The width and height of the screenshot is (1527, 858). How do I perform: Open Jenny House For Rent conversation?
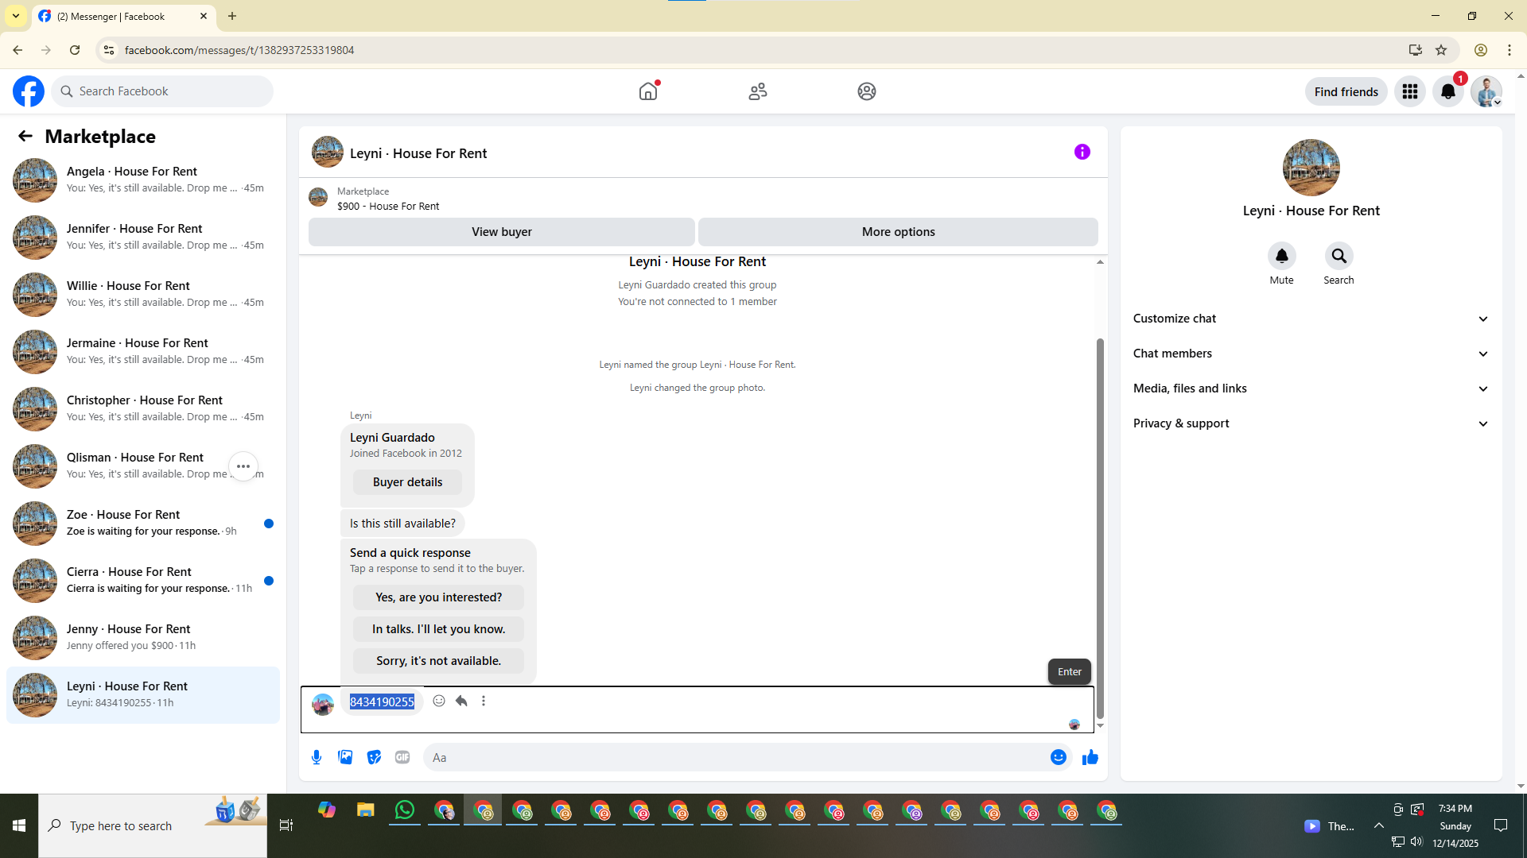tap(143, 637)
